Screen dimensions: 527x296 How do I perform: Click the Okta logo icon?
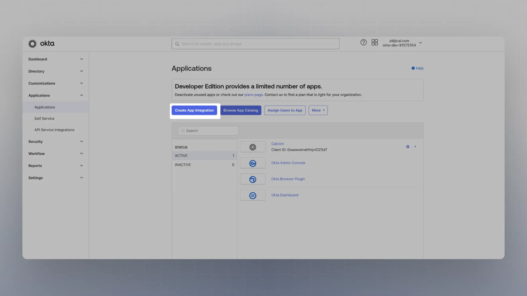pos(32,44)
